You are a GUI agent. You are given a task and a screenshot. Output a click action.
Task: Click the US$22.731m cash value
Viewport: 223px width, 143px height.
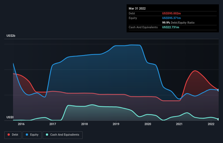[171, 27]
